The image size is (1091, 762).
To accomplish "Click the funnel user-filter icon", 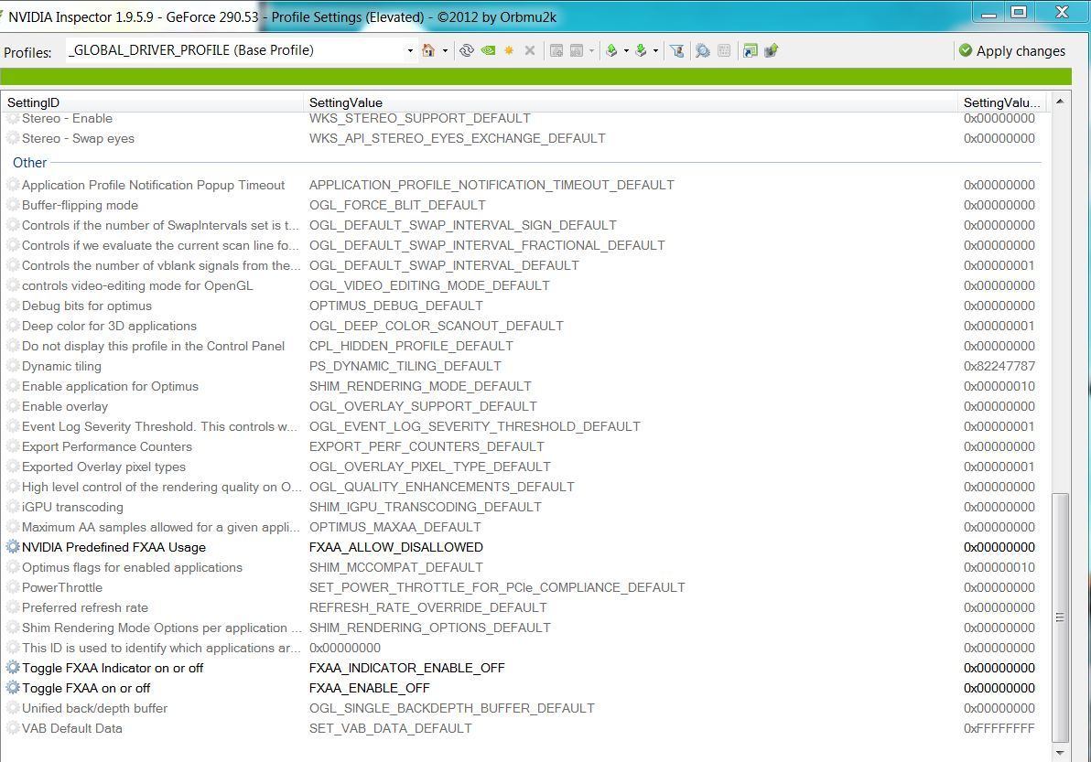I will [677, 50].
